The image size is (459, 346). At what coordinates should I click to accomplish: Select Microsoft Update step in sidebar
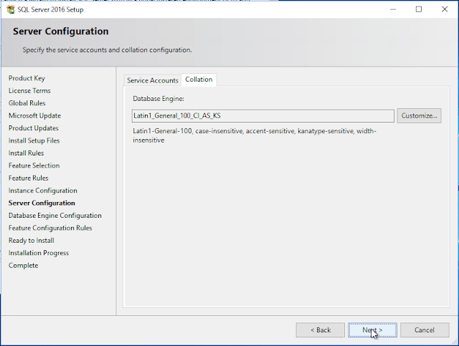[34, 116]
